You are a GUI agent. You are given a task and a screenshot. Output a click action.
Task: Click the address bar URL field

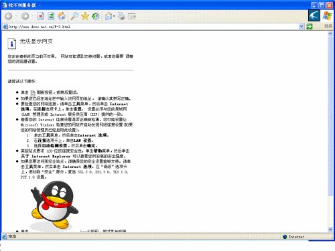(x=153, y=27)
